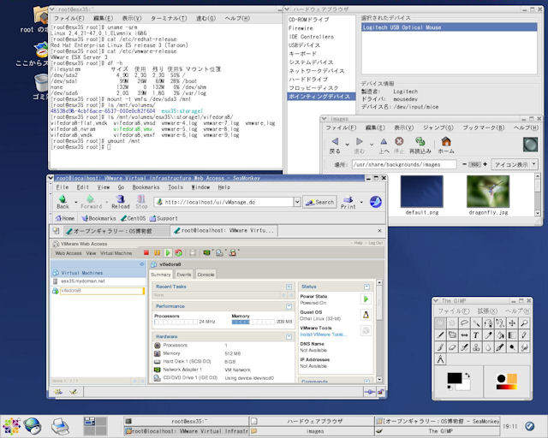Select ネットワークデバイス in the hardware browser

click(317, 71)
